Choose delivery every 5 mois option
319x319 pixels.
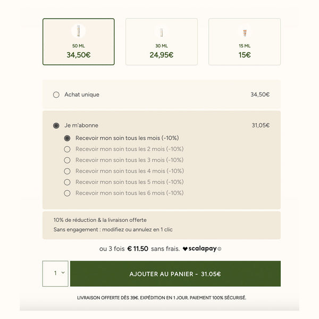pyautogui.click(x=67, y=182)
